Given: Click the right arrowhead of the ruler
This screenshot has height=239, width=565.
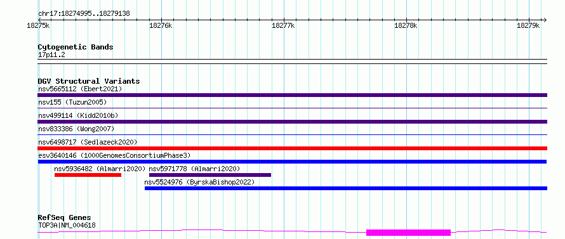Looking at the screenshot, I should 545,20.
